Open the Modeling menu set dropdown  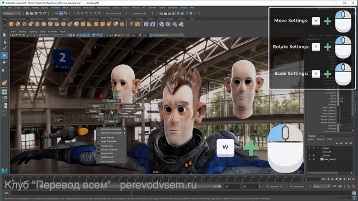coord(12,13)
